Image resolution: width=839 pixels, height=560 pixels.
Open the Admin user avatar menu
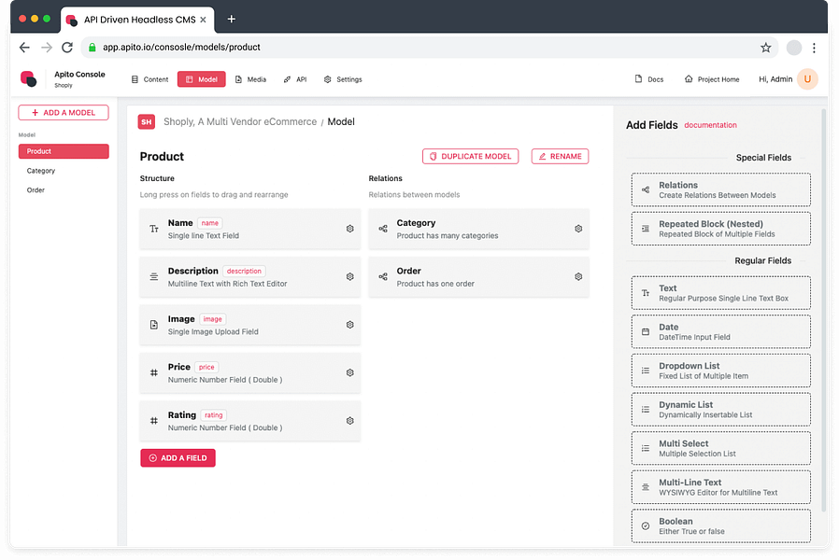click(x=807, y=79)
